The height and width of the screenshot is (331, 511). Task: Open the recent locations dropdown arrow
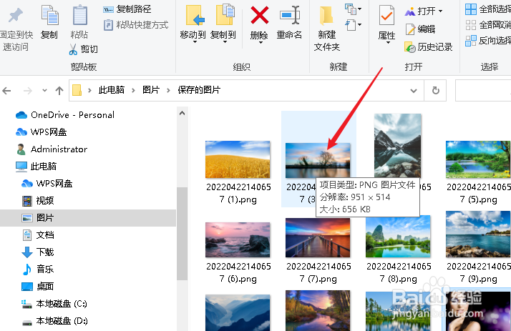coord(44,91)
